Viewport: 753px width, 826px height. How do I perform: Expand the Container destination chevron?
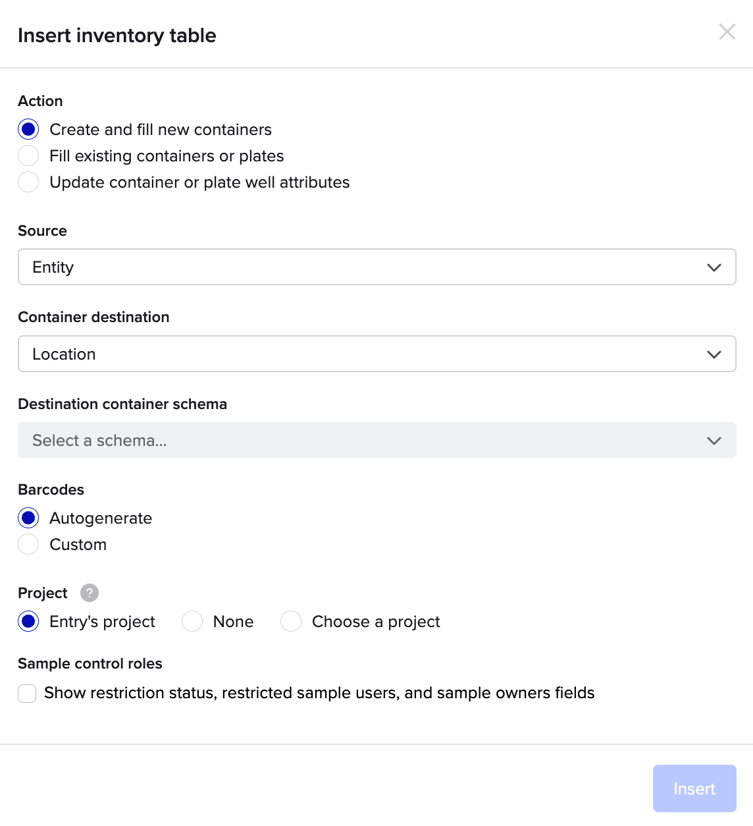[x=714, y=354]
